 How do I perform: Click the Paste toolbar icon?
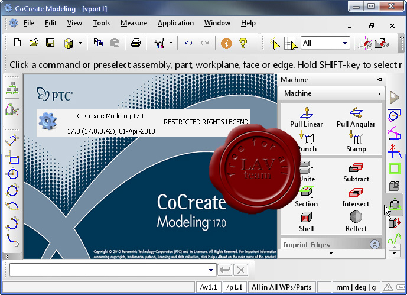(x=115, y=43)
